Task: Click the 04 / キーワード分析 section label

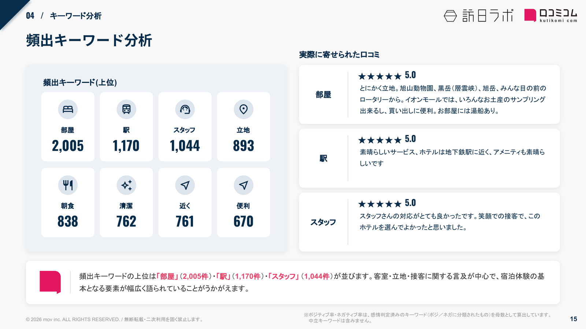Action: tap(63, 16)
